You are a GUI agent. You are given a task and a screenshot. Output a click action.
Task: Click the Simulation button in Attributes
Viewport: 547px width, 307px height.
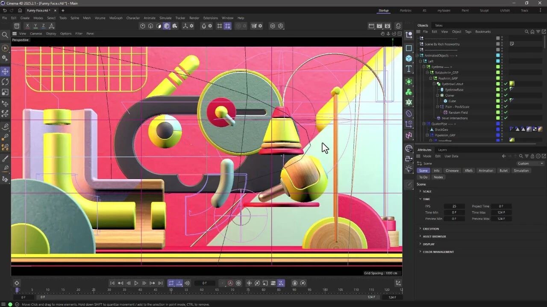pyautogui.click(x=521, y=171)
